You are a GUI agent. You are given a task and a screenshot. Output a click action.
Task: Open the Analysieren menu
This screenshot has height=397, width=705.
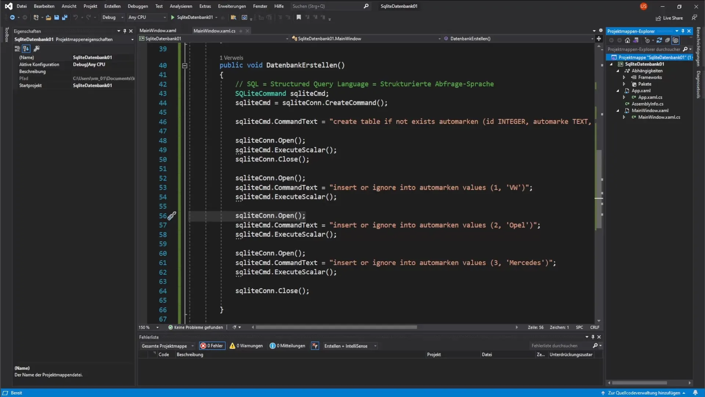[x=181, y=6]
